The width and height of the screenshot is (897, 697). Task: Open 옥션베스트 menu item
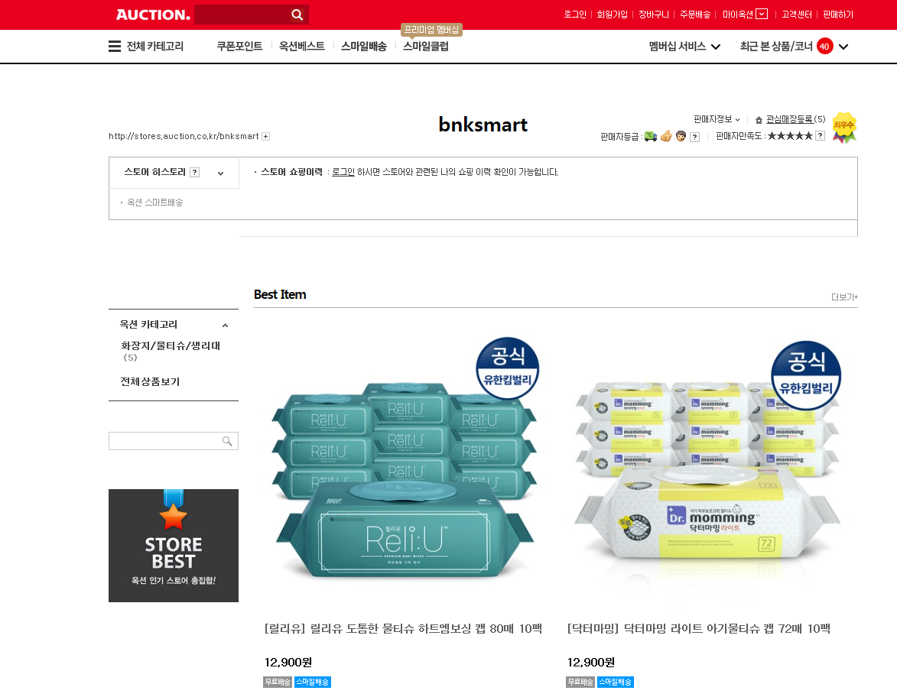click(301, 47)
